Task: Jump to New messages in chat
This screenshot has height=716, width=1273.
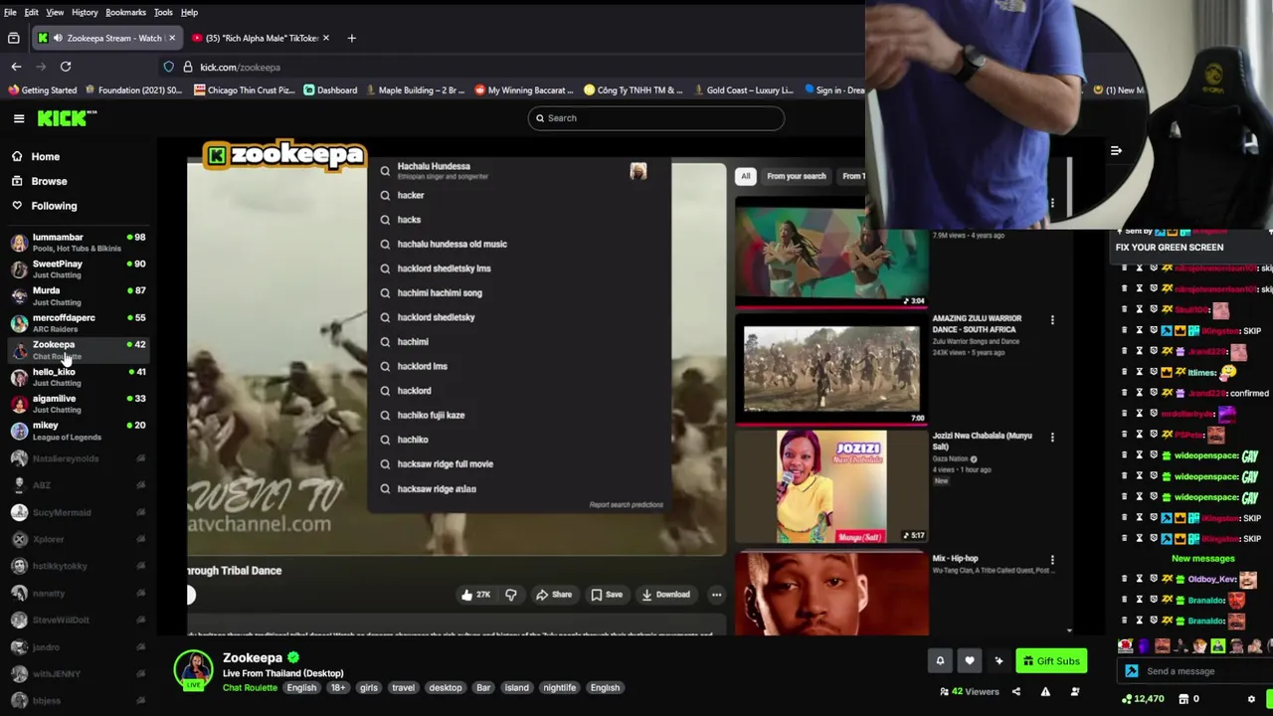Action: [x=1202, y=559]
